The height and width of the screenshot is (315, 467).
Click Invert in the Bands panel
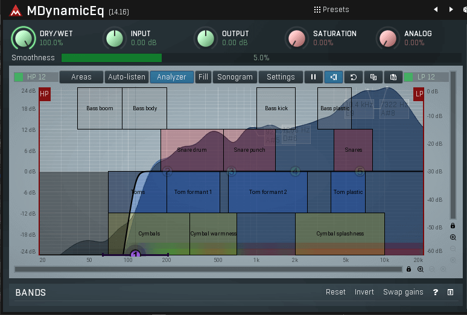point(364,292)
